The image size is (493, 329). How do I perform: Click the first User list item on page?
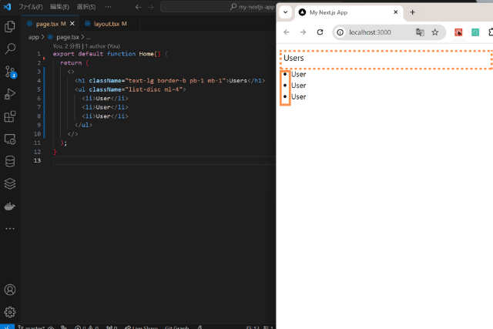pos(298,74)
